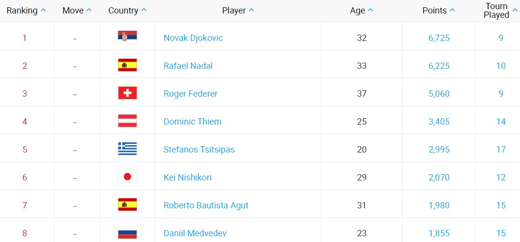The image size is (520, 242).
Task: Click the Serbia flag icon
Action: [x=127, y=38]
